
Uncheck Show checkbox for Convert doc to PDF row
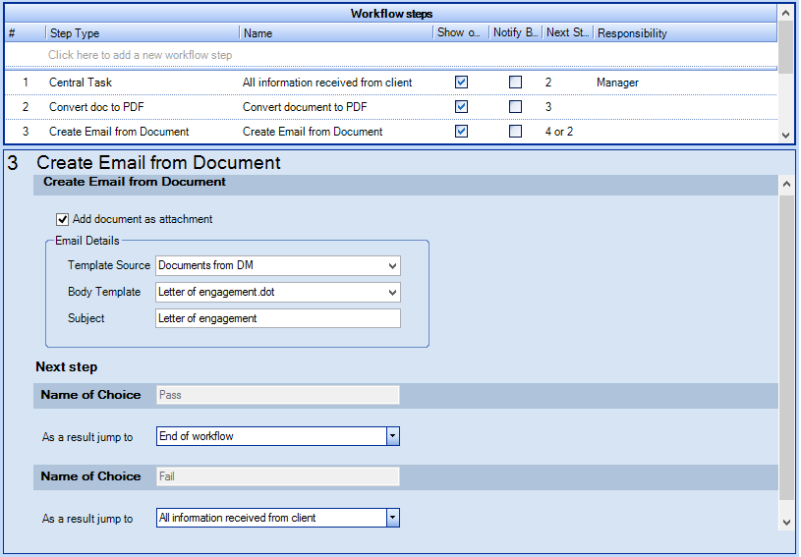[x=461, y=107]
